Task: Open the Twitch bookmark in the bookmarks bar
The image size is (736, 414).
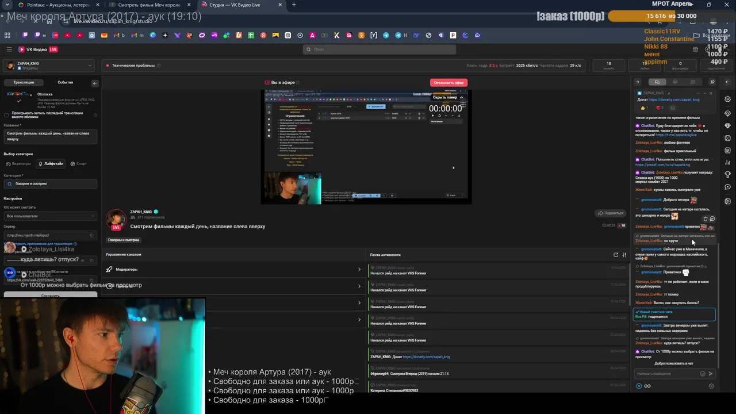Action: coord(25,35)
